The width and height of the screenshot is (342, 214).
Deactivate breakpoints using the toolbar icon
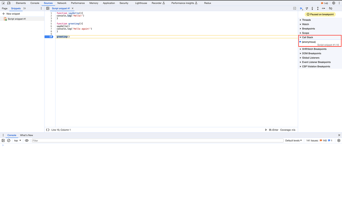tap(331, 8)
